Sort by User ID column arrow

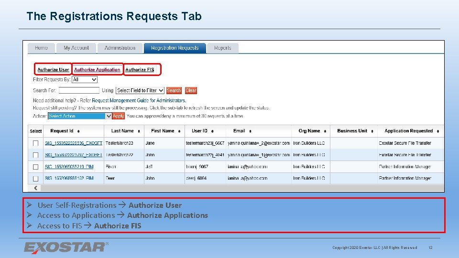click(212, 131)
